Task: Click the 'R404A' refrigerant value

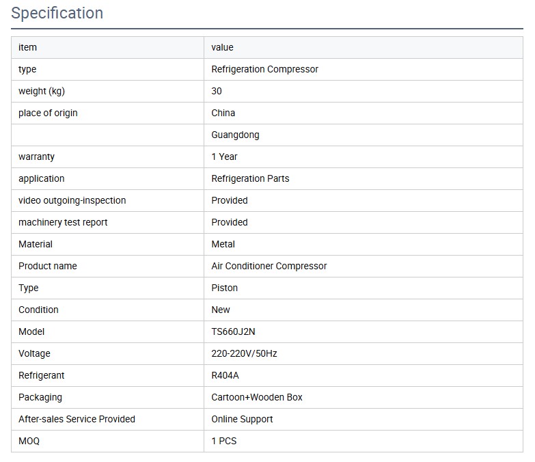Action: coord(225,375)
